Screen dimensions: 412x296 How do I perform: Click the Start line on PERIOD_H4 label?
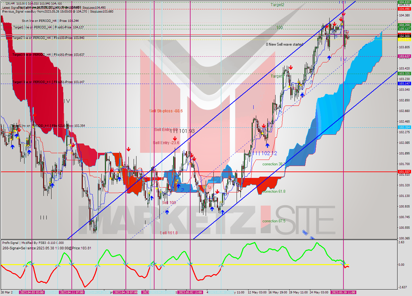coord(50,21)
